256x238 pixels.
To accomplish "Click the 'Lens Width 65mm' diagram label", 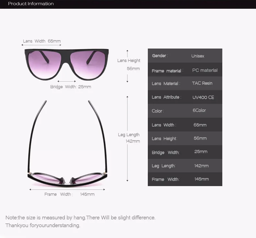I will point(42,41).
